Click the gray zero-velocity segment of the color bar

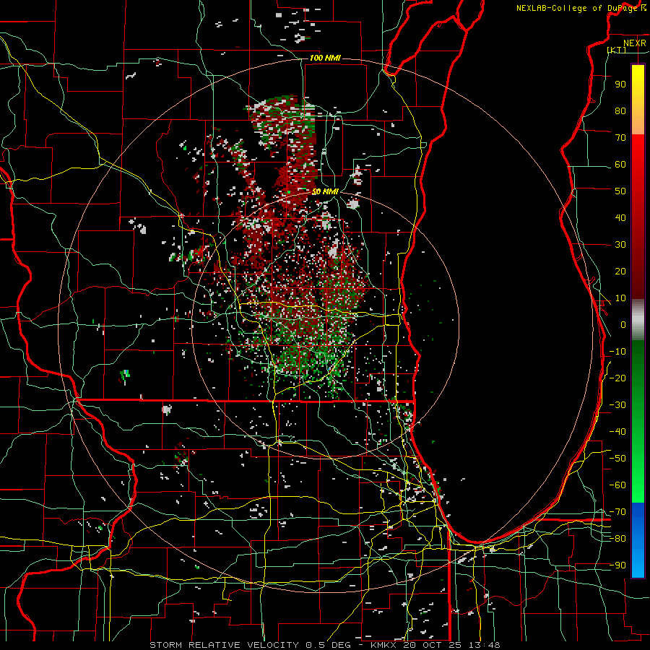pos(638,319)
